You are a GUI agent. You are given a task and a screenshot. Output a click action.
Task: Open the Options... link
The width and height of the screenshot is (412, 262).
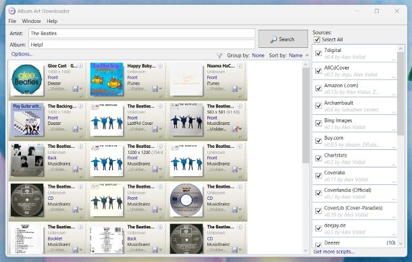tap(22, 54)
